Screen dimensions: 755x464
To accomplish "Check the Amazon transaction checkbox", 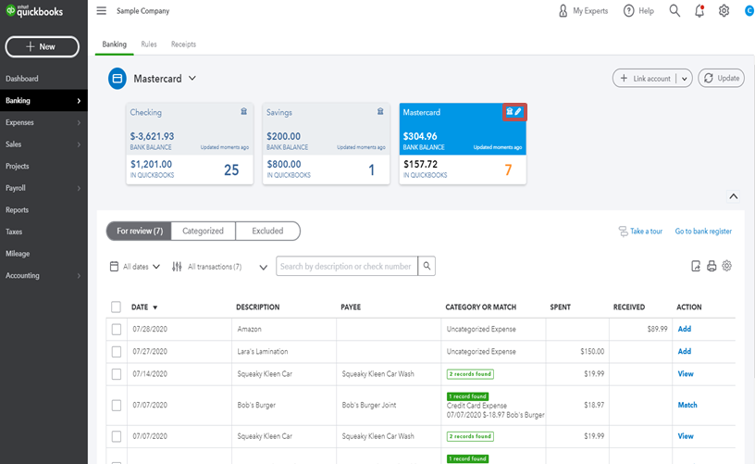I will click(x=116, y=329).
